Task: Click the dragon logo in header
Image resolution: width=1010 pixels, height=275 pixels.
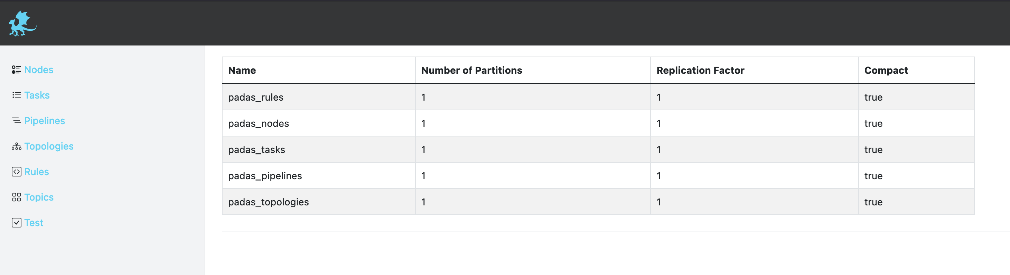Action: tap(22, 23)
